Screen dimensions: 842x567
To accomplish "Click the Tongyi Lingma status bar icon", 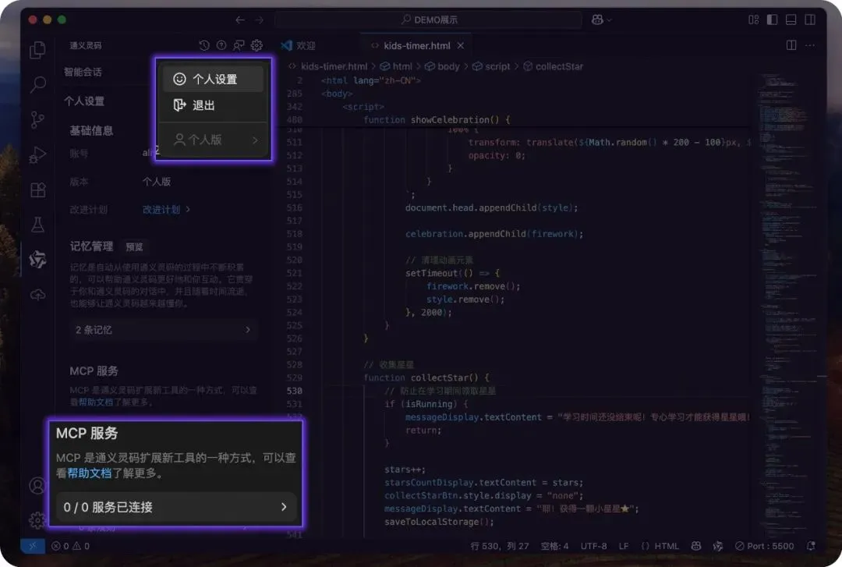I will tap(717, 546).
